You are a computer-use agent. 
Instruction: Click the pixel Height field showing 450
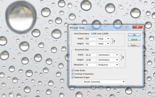pos(90,44)
